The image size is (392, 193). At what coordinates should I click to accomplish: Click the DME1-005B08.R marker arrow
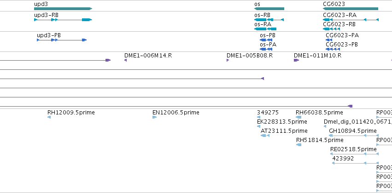coord(228,60)
